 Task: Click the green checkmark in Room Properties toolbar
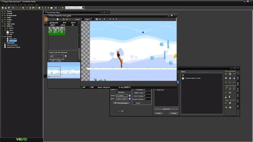[49, 19]
